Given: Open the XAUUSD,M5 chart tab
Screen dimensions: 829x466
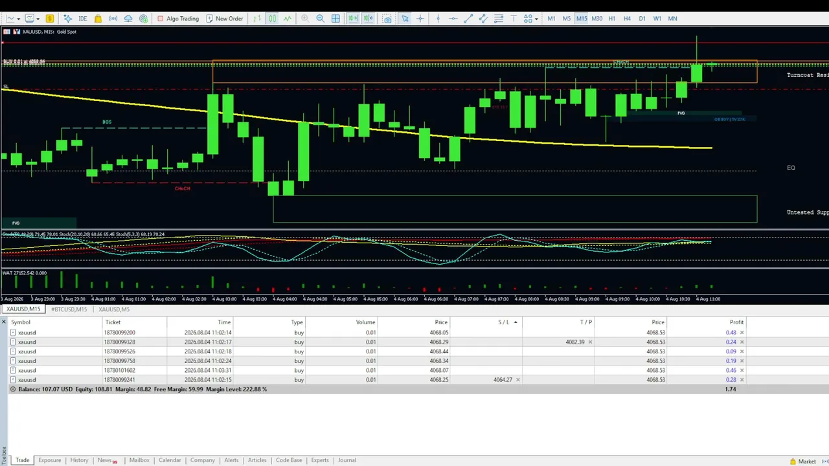Looking at the screenshot, I should [114, 309].
